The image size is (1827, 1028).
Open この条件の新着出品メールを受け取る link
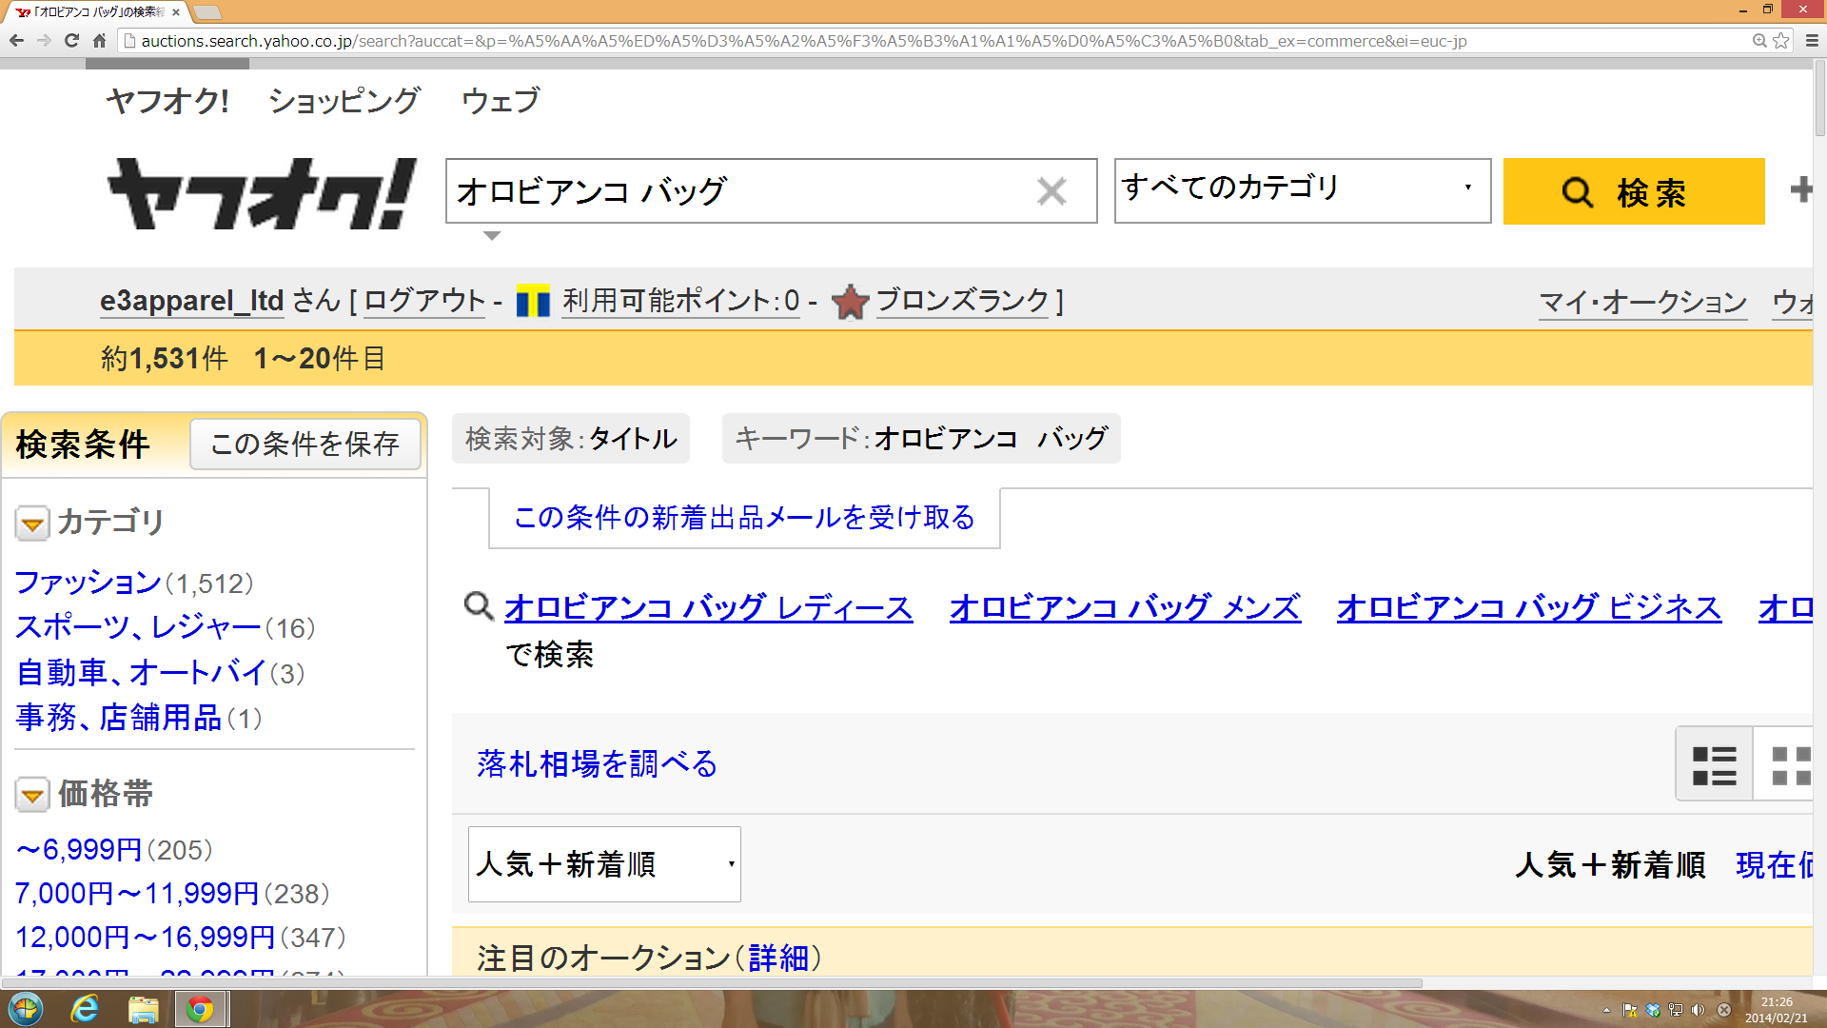click(744, 518)
